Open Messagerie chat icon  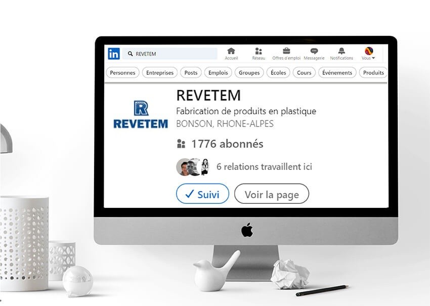314,51
